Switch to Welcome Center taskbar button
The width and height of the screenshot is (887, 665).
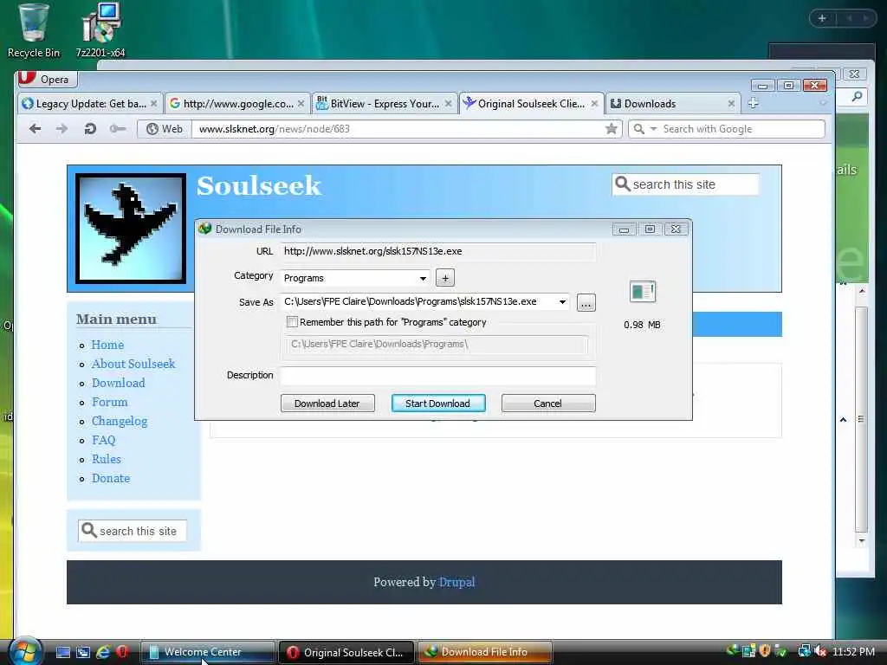pos(207,652)
